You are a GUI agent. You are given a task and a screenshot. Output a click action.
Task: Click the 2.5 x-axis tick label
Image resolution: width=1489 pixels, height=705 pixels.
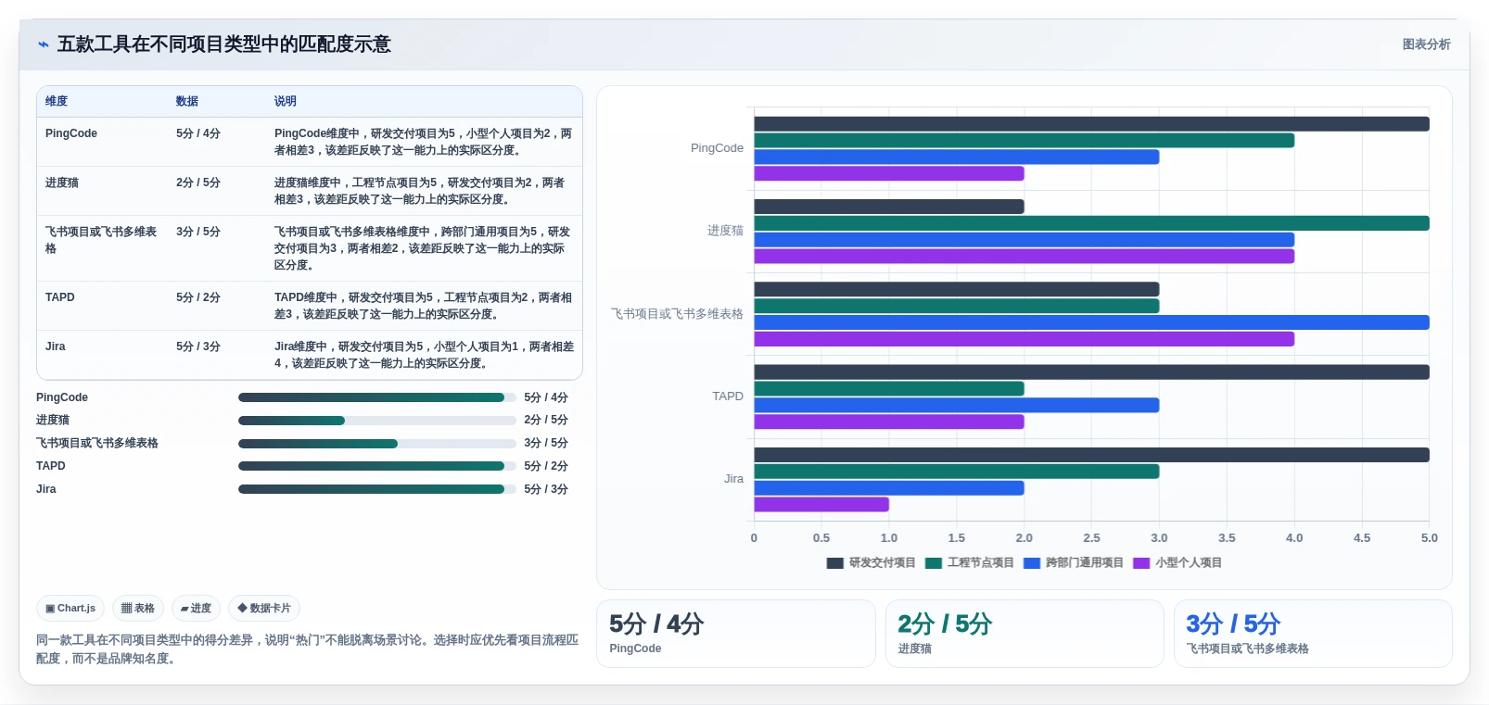pos(1092,538)
